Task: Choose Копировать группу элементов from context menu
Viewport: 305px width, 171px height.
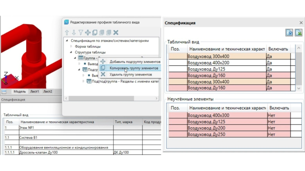Action: coord(134,68)
